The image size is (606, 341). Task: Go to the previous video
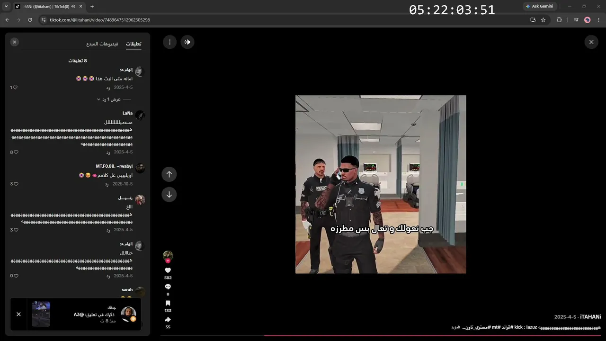coord(169,174)
